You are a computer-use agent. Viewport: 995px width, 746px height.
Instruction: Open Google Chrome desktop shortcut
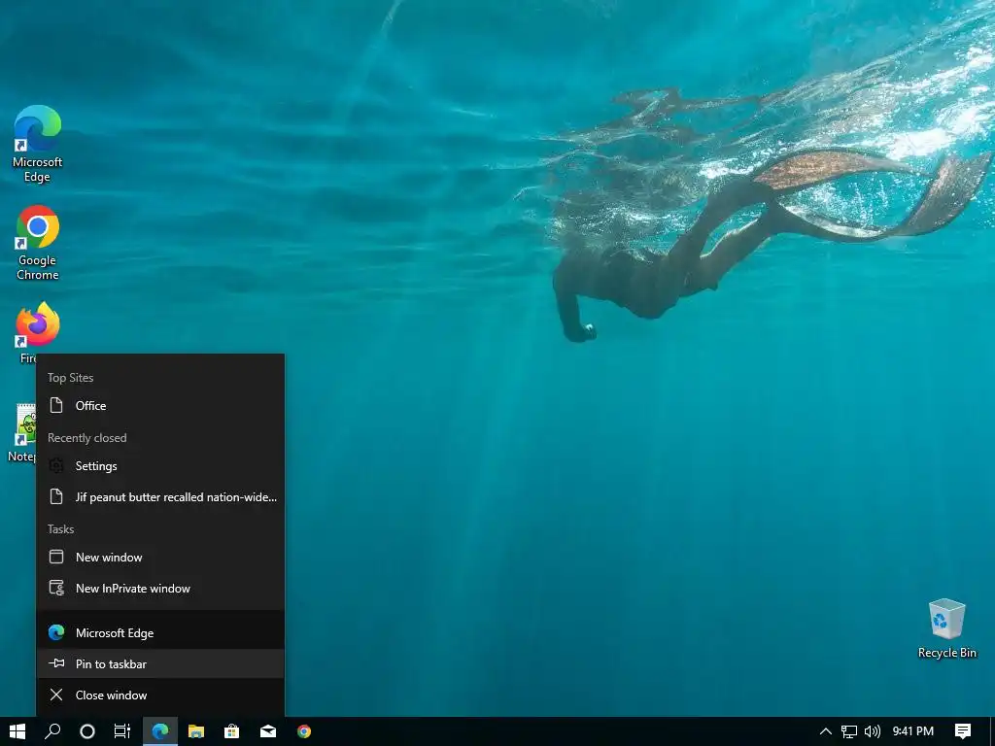38,242
